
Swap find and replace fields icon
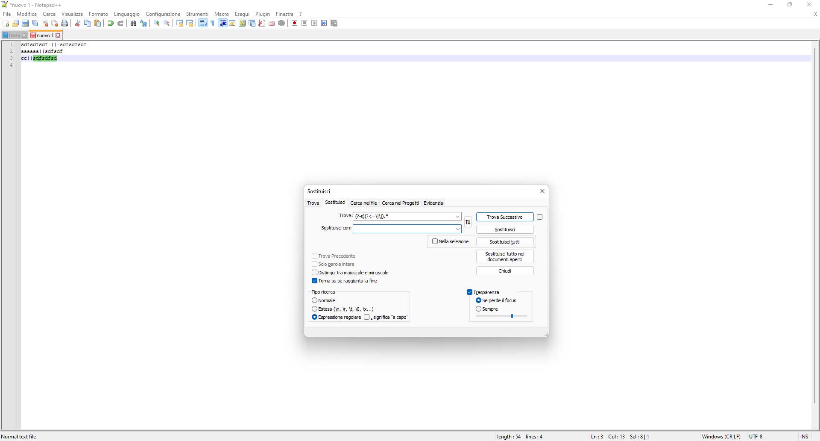(x=468, y=222)
